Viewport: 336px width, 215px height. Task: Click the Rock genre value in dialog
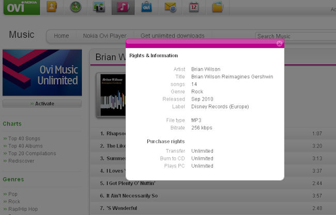[197, 92]
